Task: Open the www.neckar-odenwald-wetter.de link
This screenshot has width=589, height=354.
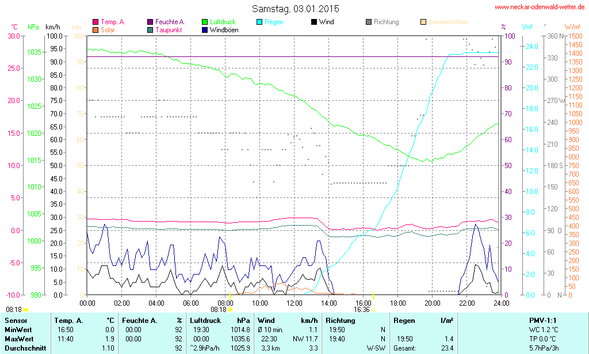Action: point(539,7)
